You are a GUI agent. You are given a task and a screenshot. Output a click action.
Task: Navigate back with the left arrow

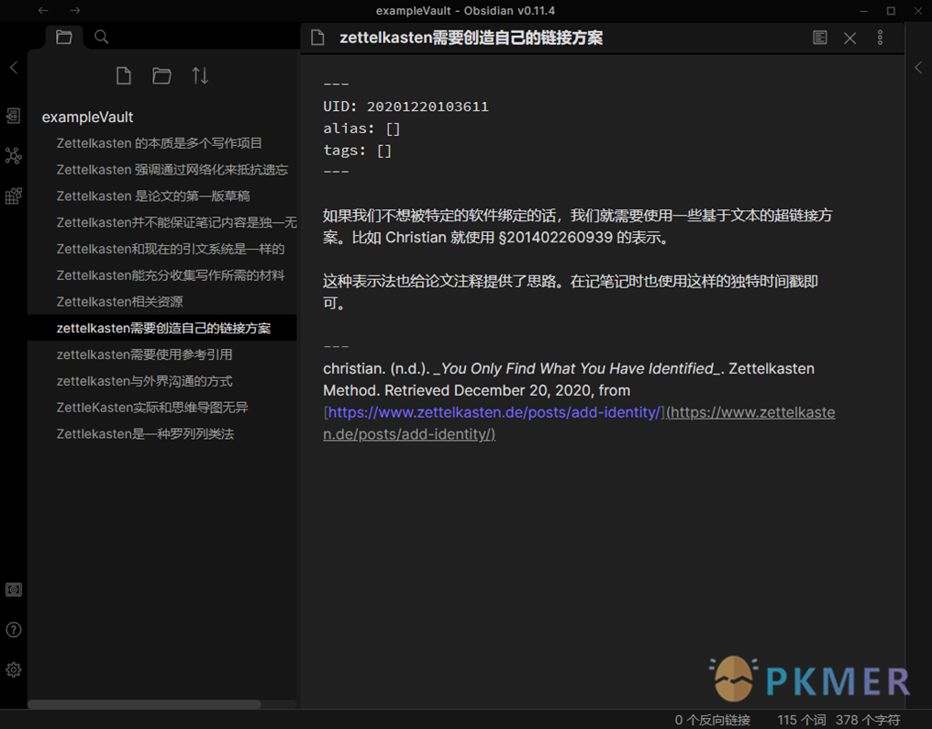(x=43, y=10)
